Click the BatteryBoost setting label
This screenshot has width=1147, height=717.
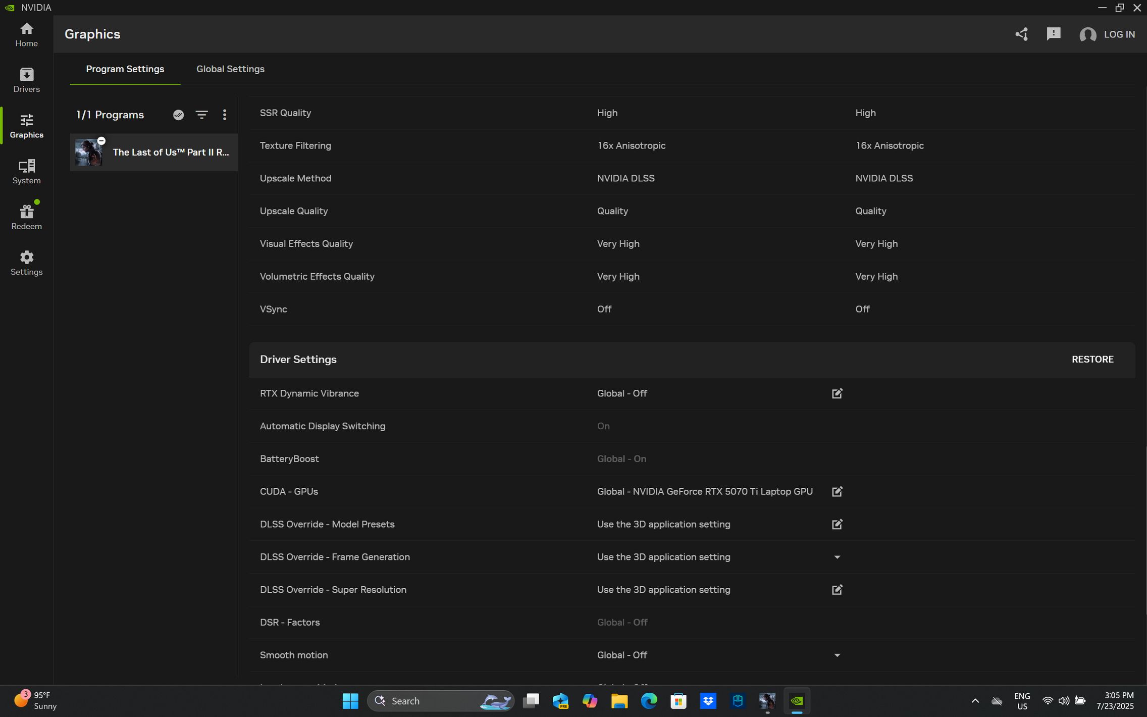point(289,459)
